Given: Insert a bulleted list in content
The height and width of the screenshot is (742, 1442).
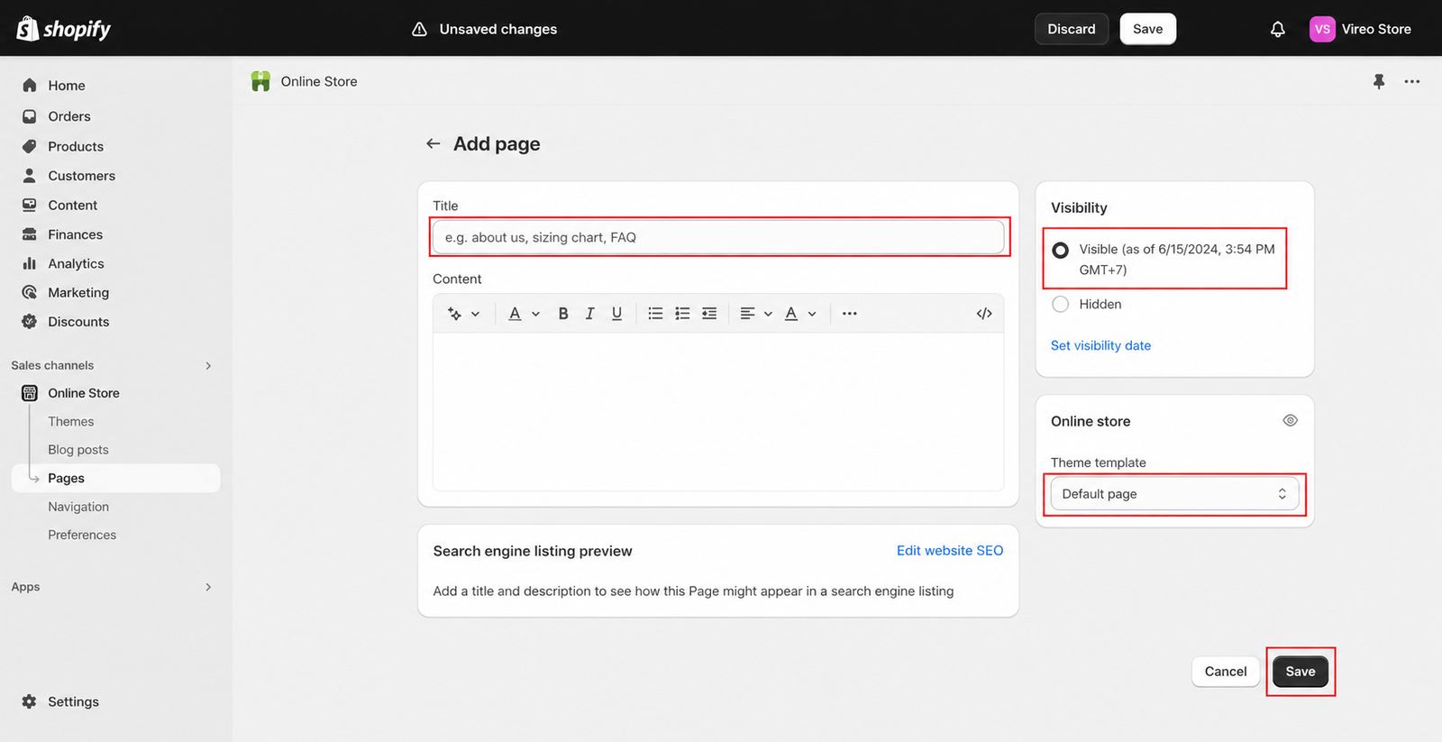Looking at the screenshot, I should [x=655, y=314].
